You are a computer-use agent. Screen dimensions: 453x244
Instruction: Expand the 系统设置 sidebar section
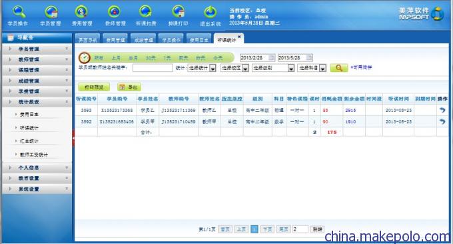click(x=37, y=189)
